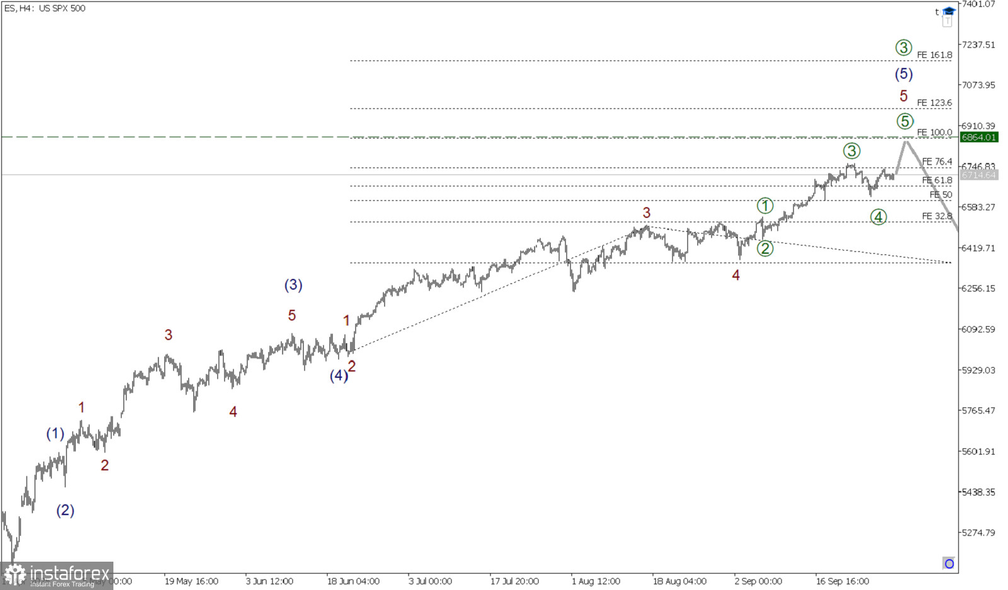Select the FE 161.8 Fibonacci label
This screenshot has height=590, width=1008.
click(935, 55)
